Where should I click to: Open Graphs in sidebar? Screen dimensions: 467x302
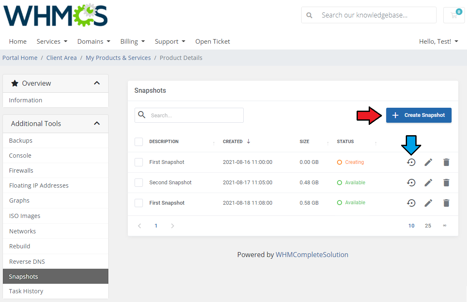pyautogui.click(x=55, y=201)
